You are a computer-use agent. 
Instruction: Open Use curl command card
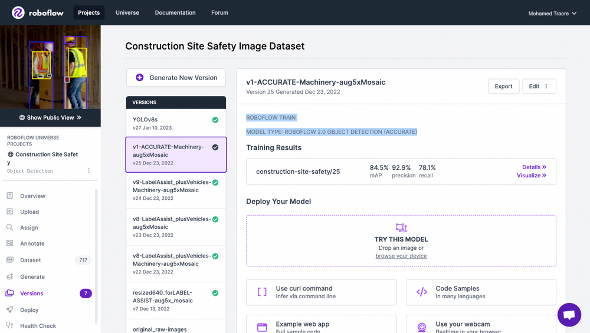322,292
